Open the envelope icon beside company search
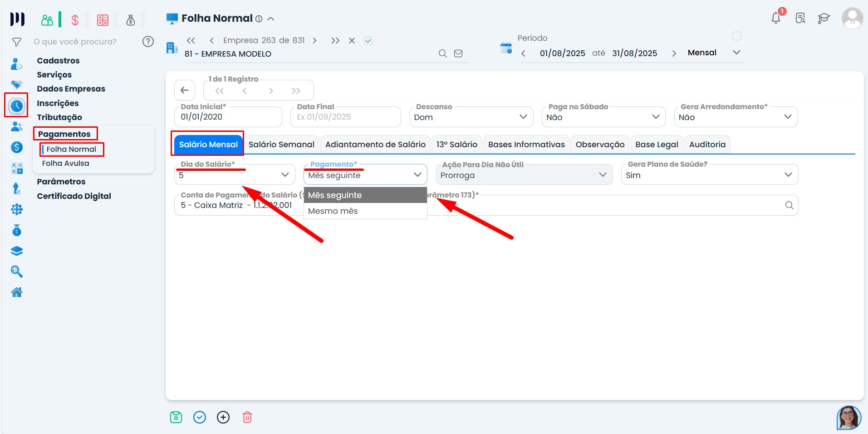The image size is (868, 434). tap(458, 53)
